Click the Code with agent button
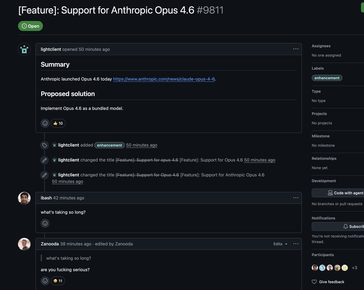This screenshot has height=290, width=364. [x=338, y=193]
